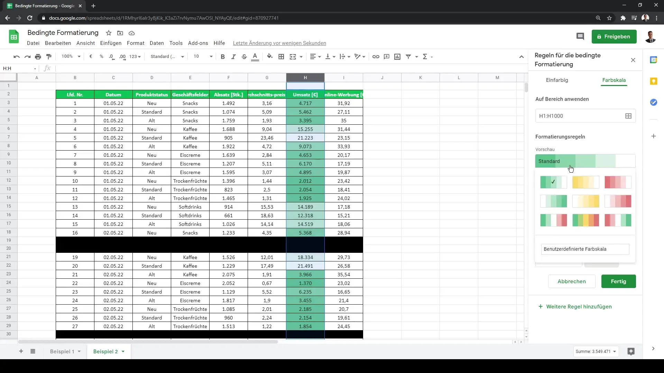Click the Fertig button
Screen dimensions: 664x373
(x=619, y=281)
